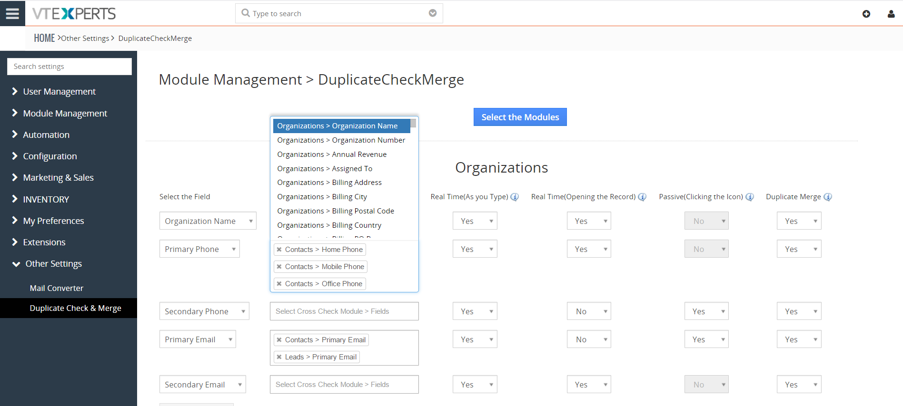Focus the Search settings field

69,67
